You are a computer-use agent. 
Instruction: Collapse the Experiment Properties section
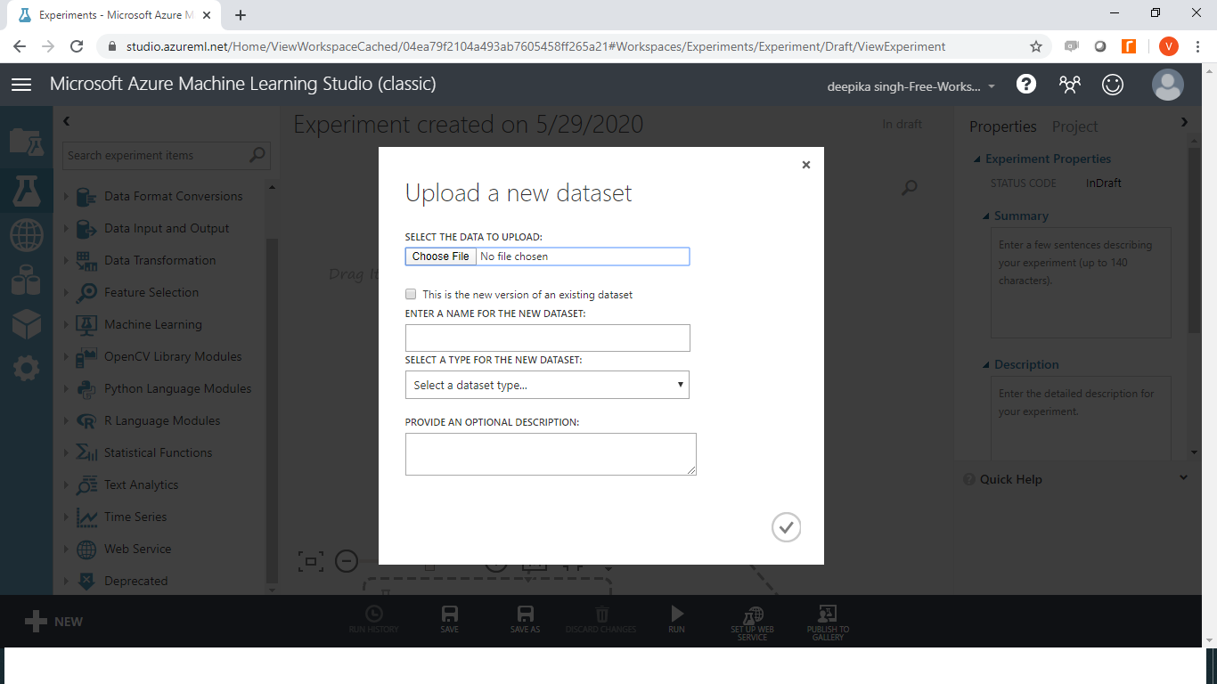coord(978,159)
